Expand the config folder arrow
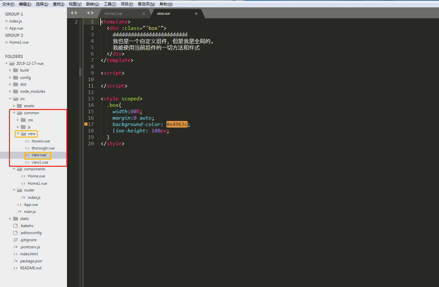The image size is (439, 287). click(x=10, y=77)
